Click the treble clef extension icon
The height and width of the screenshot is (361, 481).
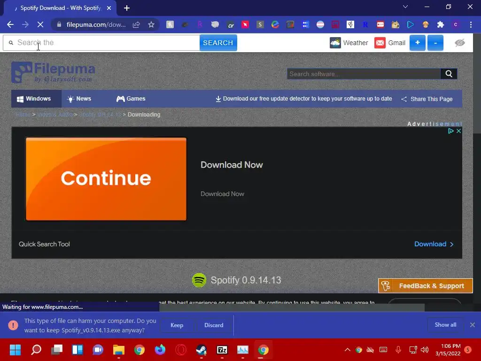point(350,24)
